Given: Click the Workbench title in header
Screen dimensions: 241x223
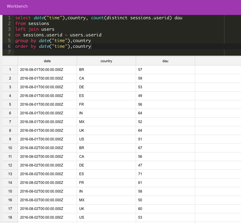Looking at the screenshot, I should tap(17, 6).
